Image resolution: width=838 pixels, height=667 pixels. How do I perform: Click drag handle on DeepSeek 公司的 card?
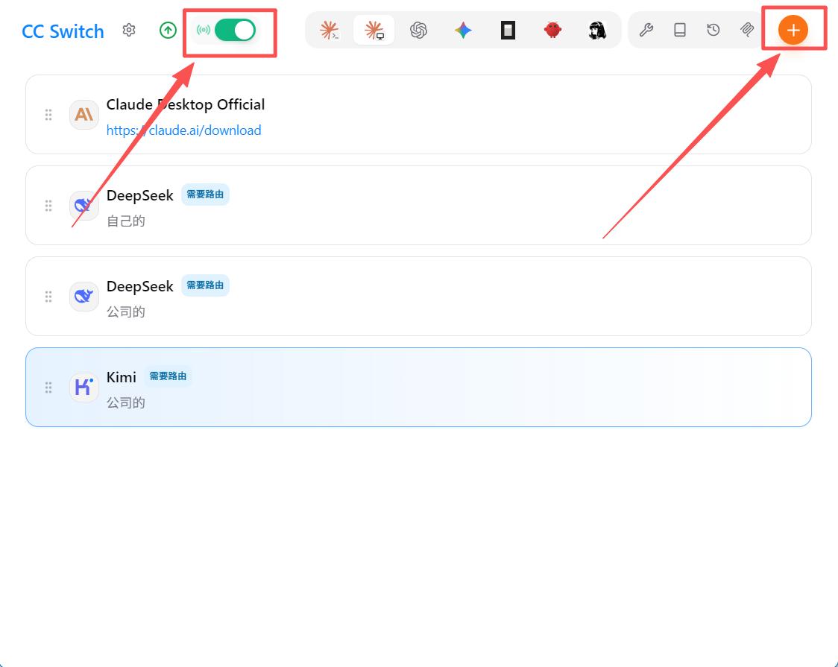tap(48, 297)
